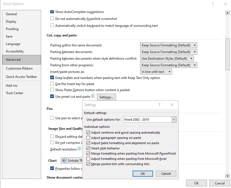Click scroll up arrow of options pane

(x=227, y=13)
